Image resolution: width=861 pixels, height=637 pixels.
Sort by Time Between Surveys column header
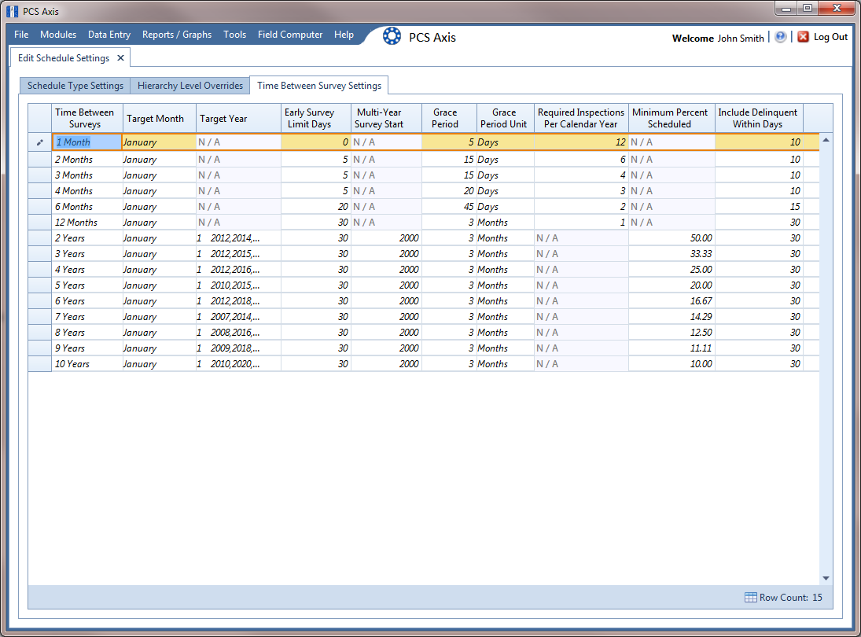point(87,118)
